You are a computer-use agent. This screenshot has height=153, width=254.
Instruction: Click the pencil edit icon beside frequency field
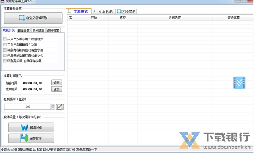pos(60,107)
